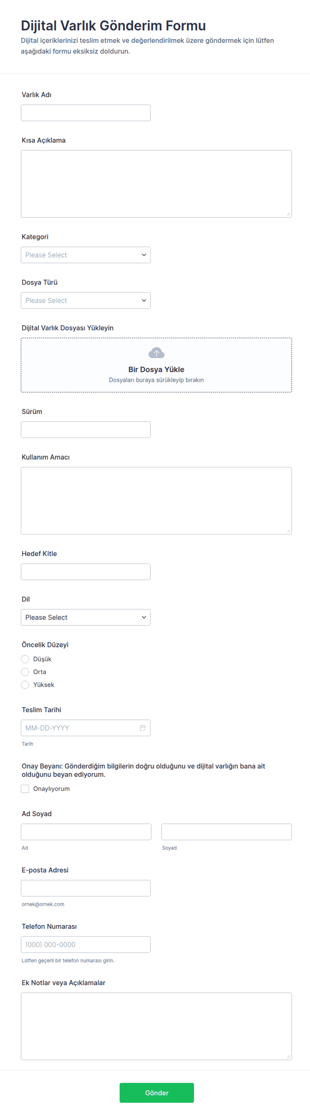The width and height of the screenshot is (310, 1119).
Task: Click Bir Dosya Yükle upload area
Action: pyautogui.click(x=156, y=365)
